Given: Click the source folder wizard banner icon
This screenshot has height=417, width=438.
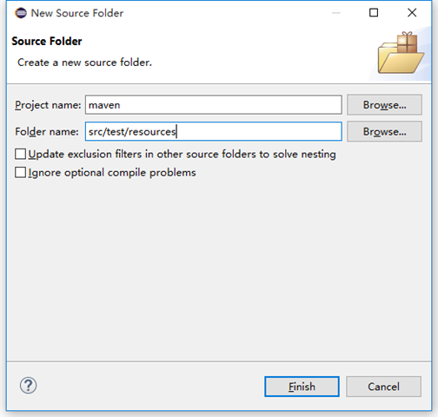Looking at the screenshot, I should pos(401,53).
